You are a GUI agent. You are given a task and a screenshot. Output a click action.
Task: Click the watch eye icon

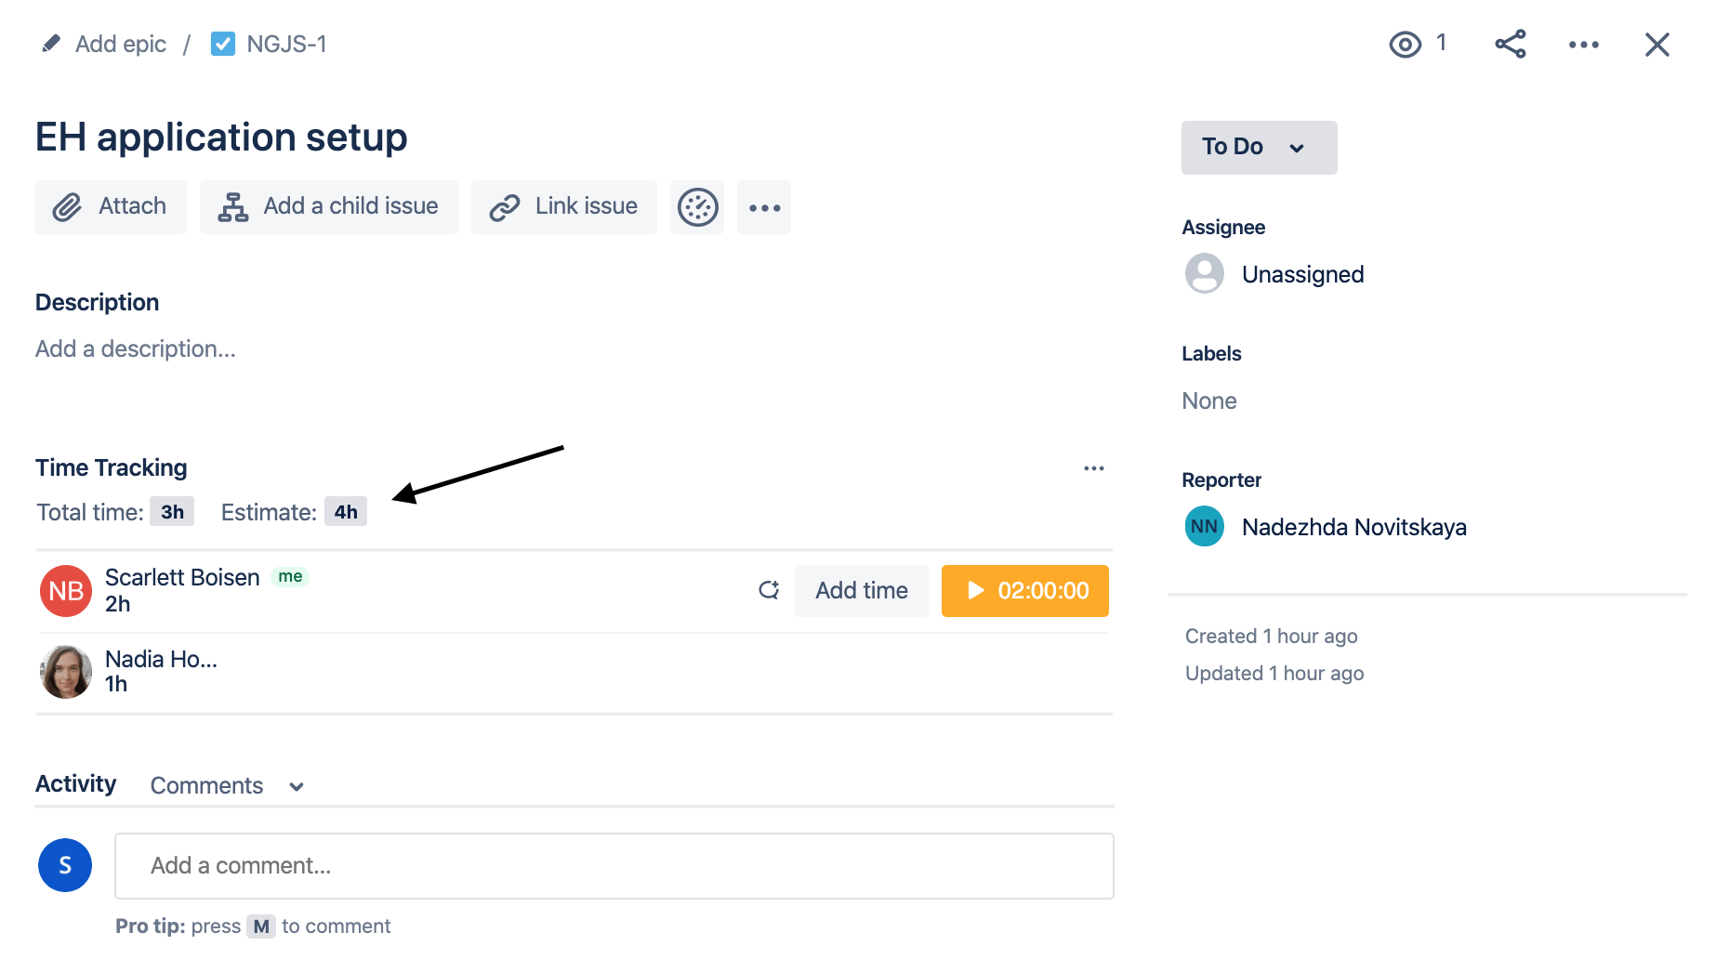pyautogui.click(x=1405, y=45)
